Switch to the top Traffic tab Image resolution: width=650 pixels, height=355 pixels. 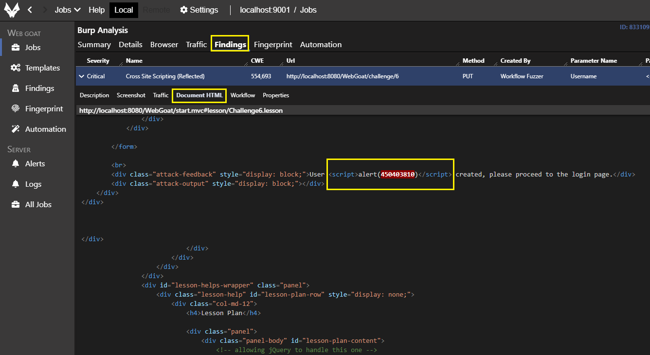click(196, 44)
